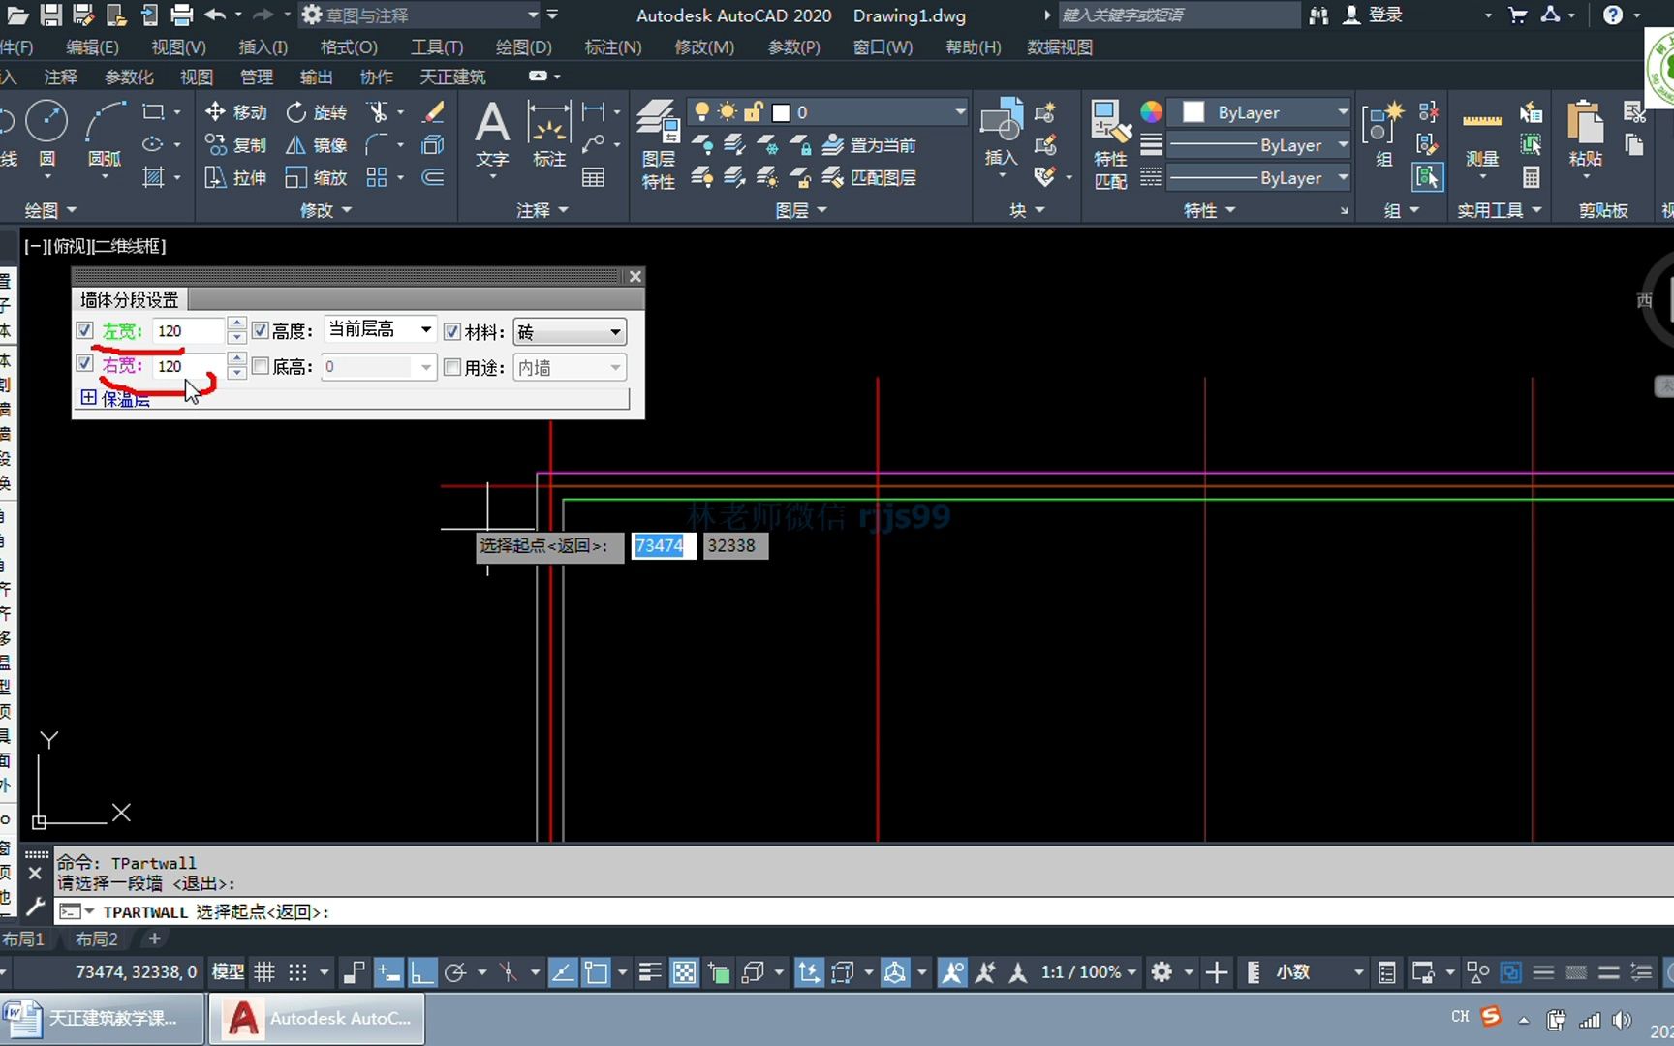Click the Group icon
Image resolution: width=1674 pixels, height=1046 pixels.
coord(1382,134)
